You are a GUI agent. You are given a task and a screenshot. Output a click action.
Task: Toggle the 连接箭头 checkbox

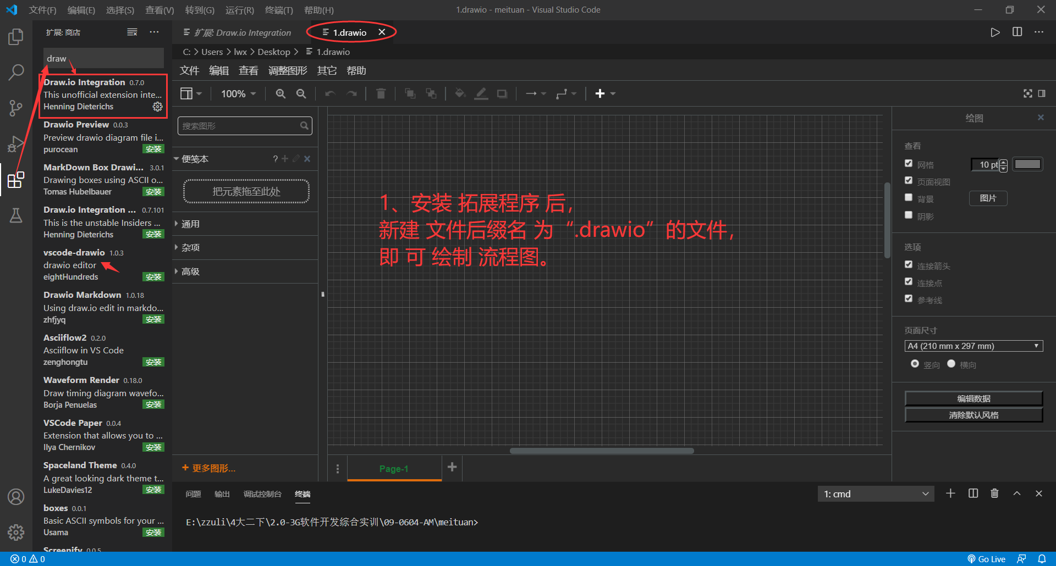pyautogui.click(x=909, y=264)
